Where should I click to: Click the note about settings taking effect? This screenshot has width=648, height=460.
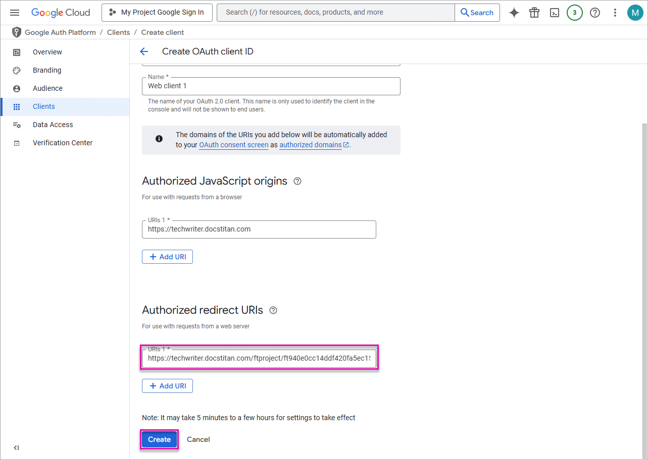point(248,418)
